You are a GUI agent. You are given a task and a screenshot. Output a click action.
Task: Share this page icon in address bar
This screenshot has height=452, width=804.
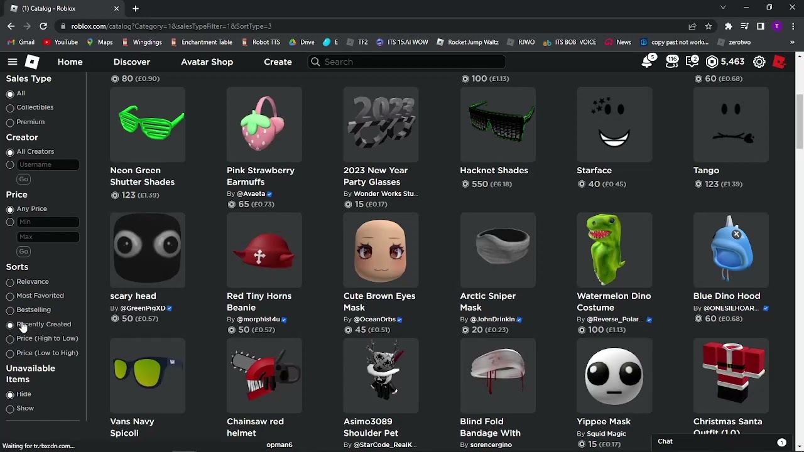coord(692,26)
